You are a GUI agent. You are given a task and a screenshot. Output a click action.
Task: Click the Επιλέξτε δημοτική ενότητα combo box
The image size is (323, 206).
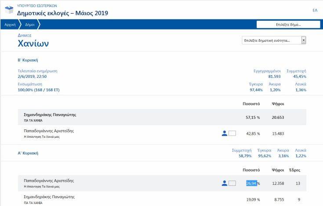tap(271, 40)
